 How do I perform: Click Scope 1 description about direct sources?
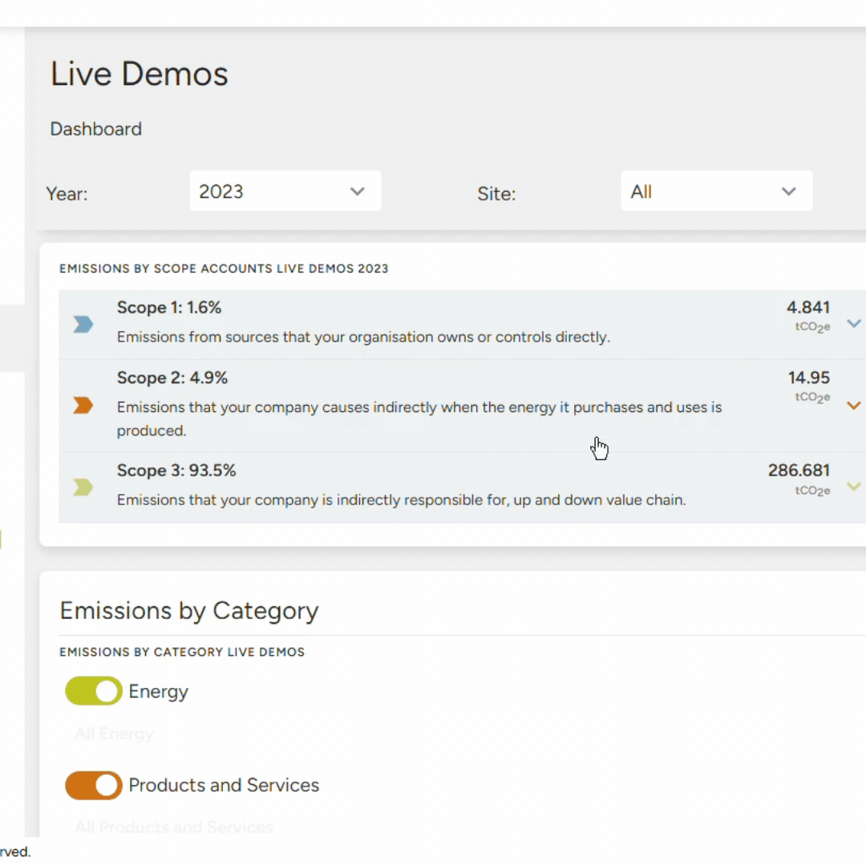(x=363, y=337)
